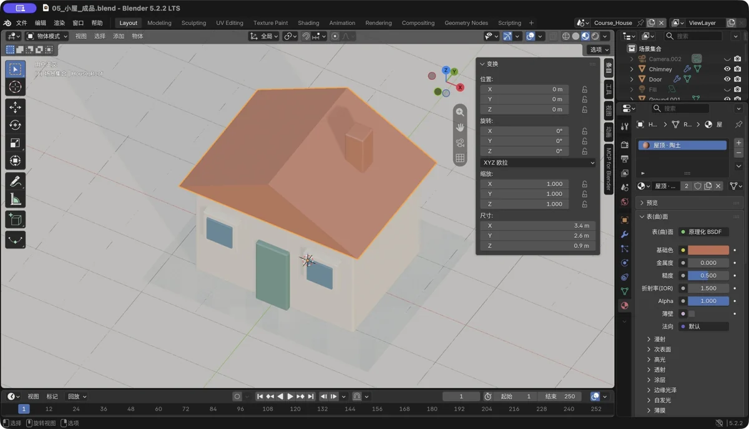
Task: Toggle camera view with camera icon
Action: click(x=460, y=143)
